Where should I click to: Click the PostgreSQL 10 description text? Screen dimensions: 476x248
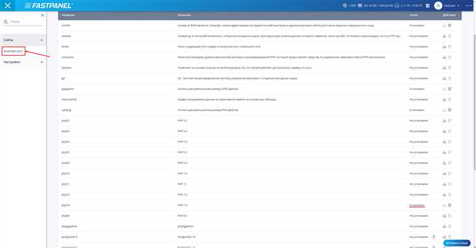(187, 237)
